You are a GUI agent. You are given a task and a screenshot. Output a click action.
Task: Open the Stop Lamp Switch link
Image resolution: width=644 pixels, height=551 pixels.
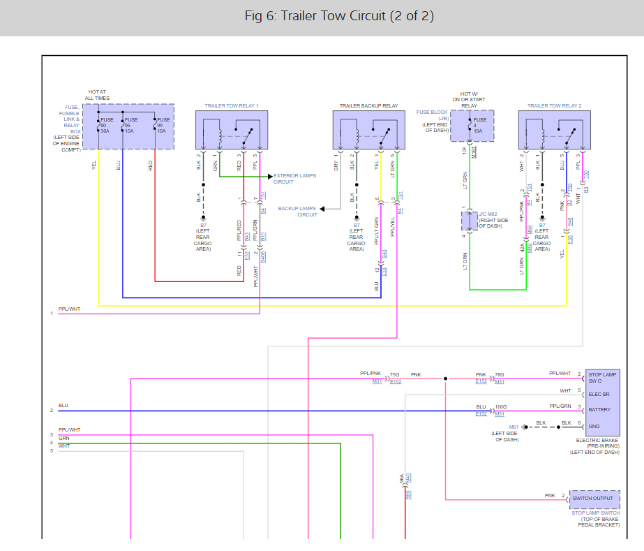(596, 513)
